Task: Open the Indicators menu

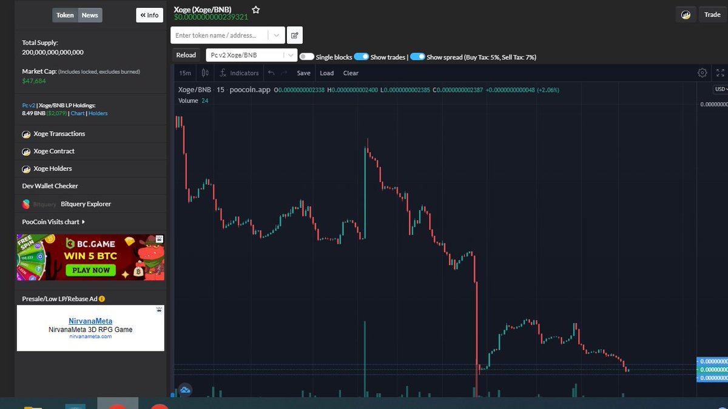Action: [239, 73]
